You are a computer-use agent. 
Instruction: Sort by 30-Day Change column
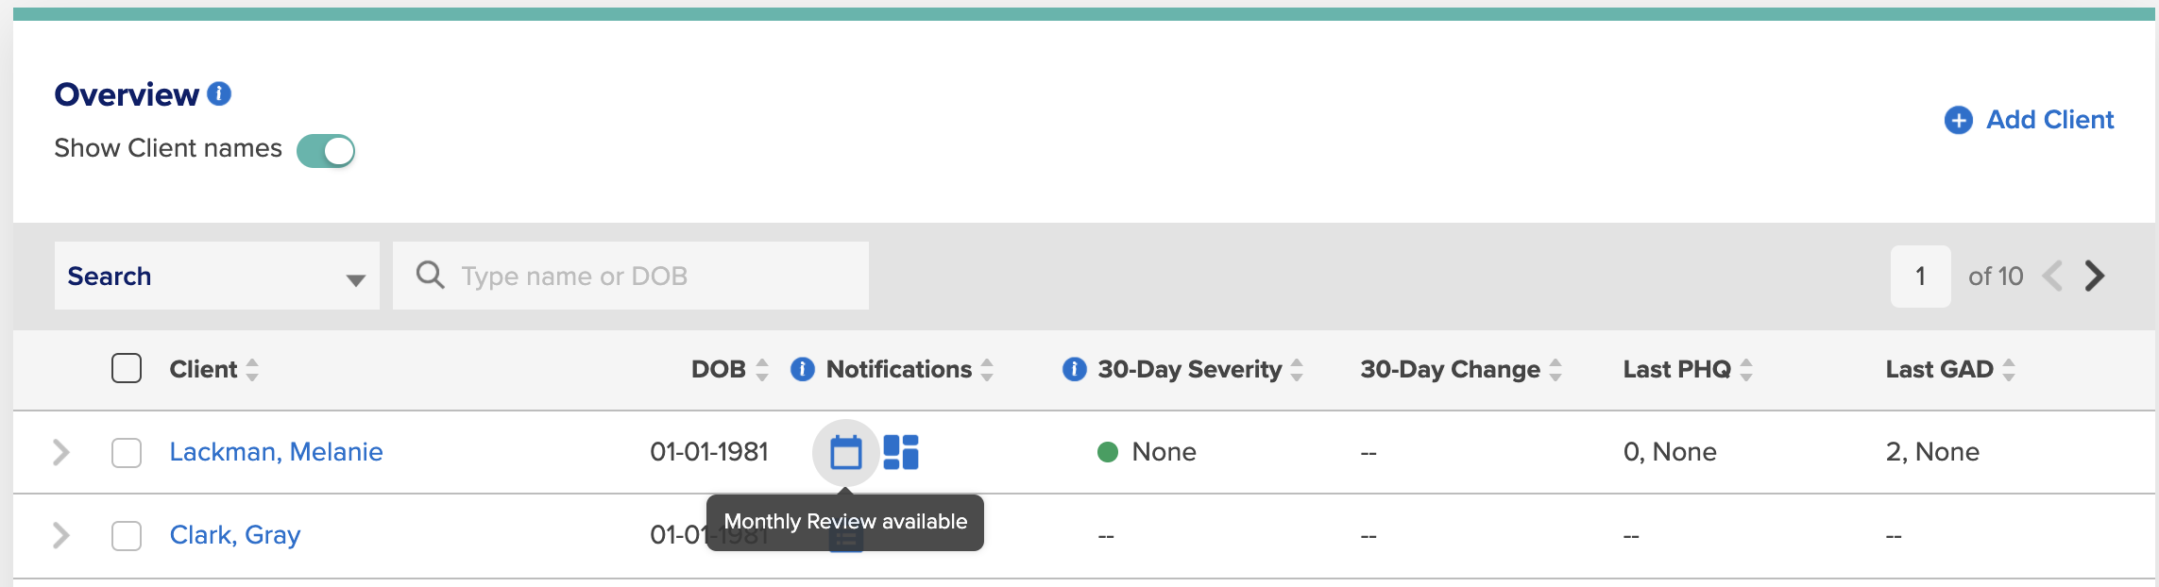1555,369
